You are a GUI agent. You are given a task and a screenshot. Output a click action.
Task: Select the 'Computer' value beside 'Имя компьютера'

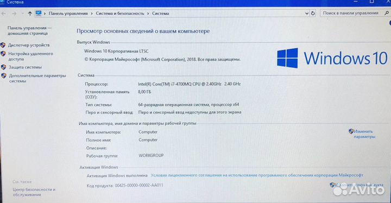pyautogui.click(x=148, y=132)
